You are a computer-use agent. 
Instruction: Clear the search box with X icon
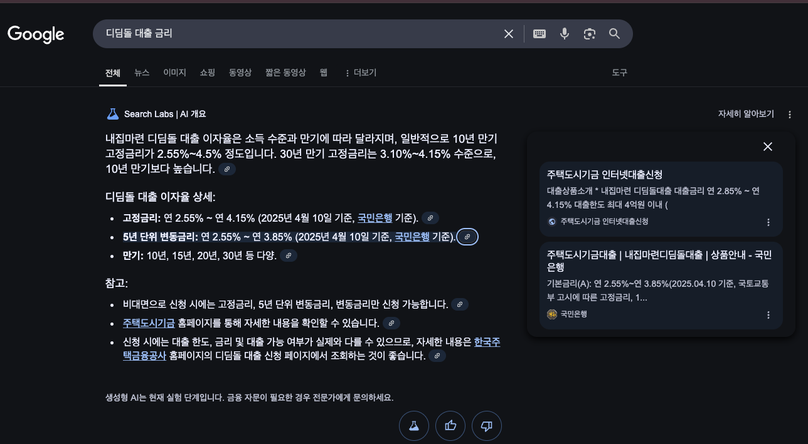509,34
